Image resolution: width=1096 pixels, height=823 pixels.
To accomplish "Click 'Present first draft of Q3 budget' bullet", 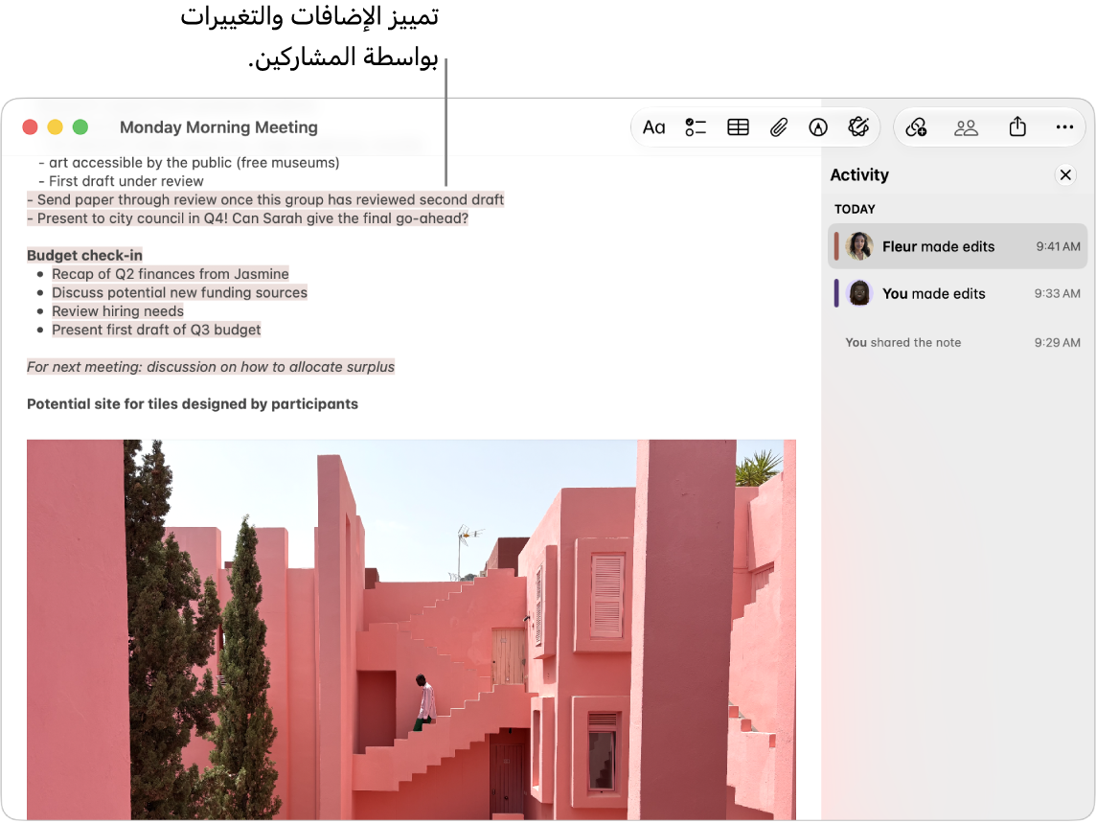I will click(x=156, y=330).
